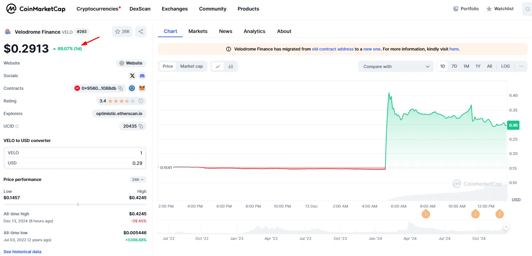Set chart range to 1Y

click(478, 66)
